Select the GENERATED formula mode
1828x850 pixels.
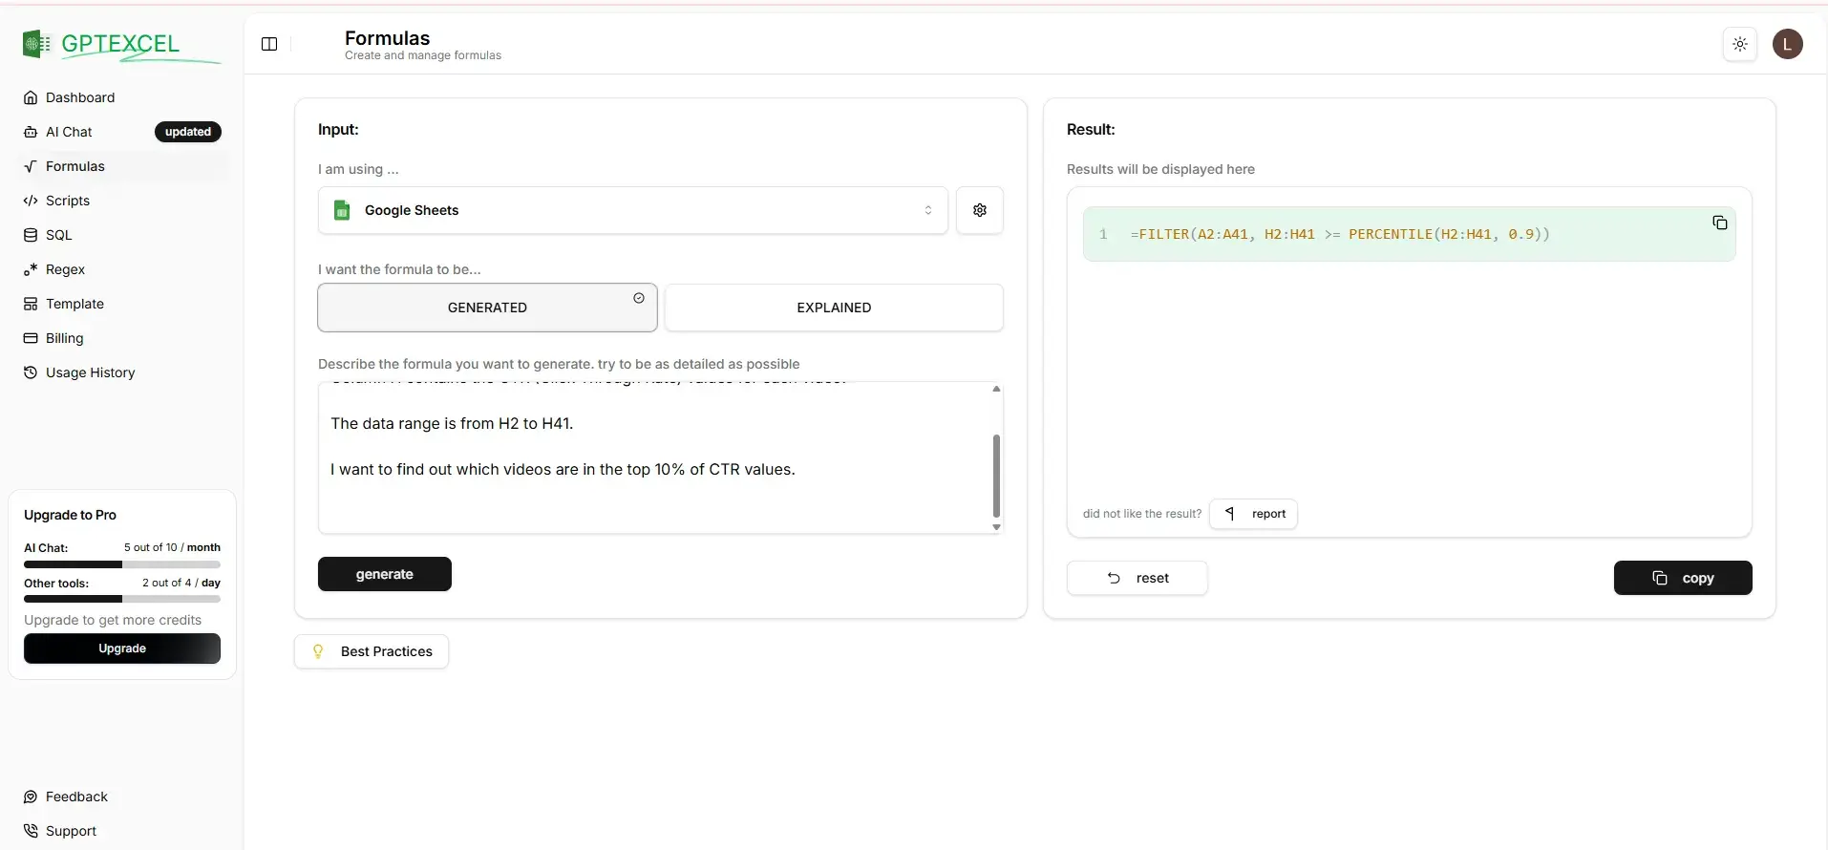click(487, 308)
